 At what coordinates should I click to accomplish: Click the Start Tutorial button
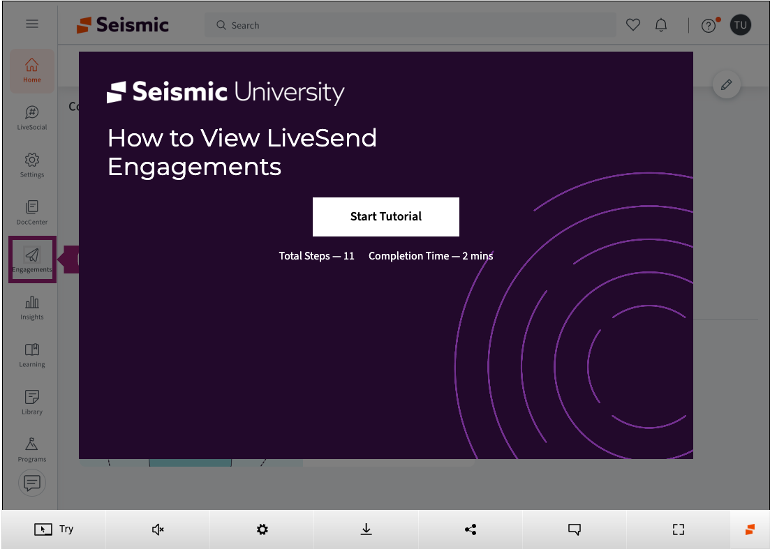tap(385, 217)
